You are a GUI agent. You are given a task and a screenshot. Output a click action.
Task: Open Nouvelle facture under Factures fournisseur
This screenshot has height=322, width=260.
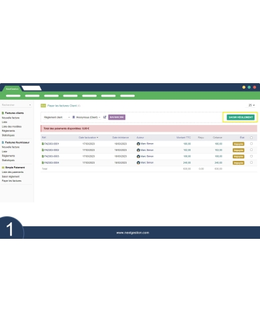click(x=11, y=147)
